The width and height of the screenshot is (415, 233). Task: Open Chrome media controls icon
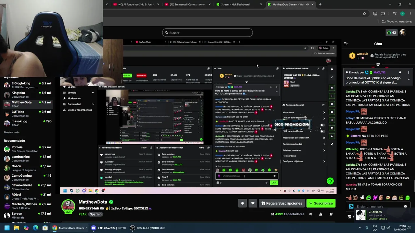[394, 14]
